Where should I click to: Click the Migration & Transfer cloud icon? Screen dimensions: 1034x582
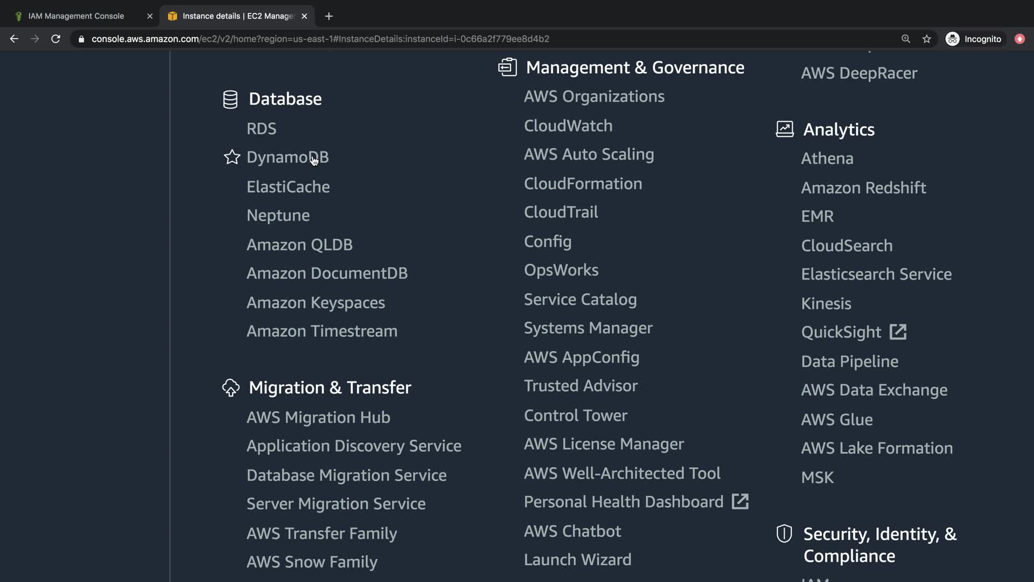pos(230,387)
